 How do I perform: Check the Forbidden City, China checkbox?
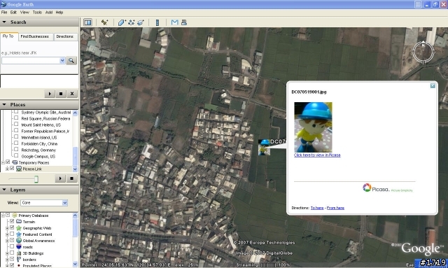click(16, 143)
